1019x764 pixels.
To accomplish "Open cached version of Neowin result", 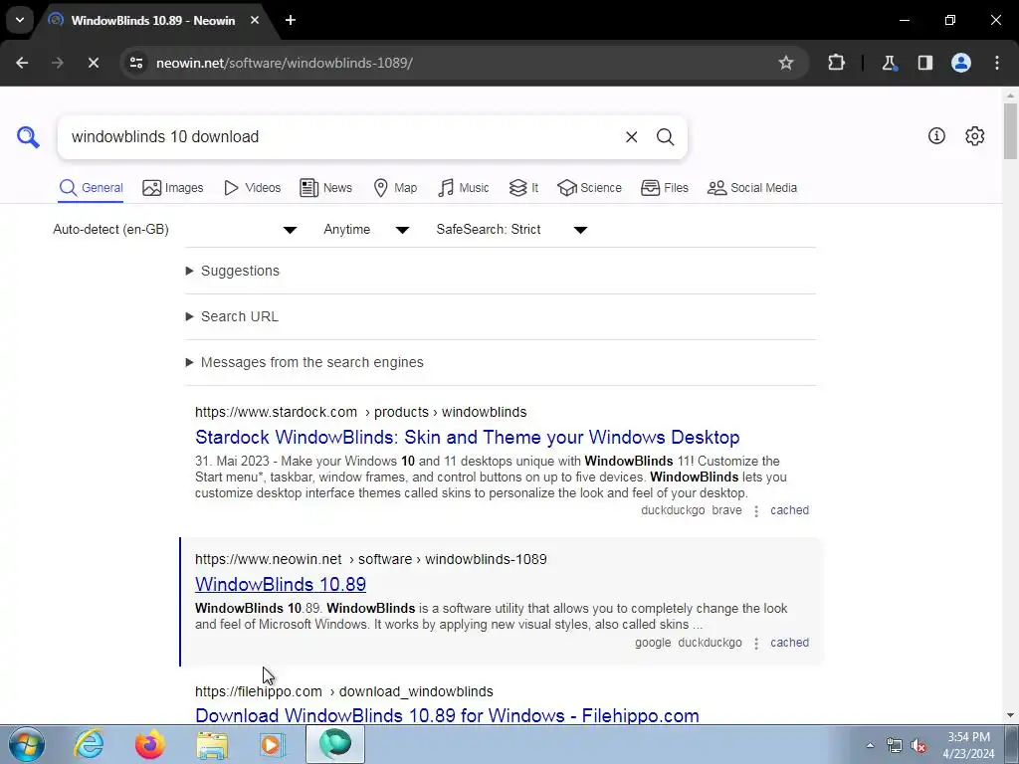I will click(789, 643).
